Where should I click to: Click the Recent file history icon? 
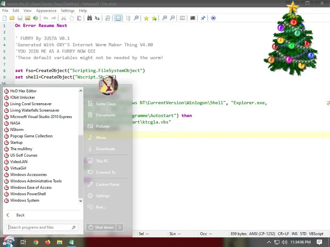35,18
